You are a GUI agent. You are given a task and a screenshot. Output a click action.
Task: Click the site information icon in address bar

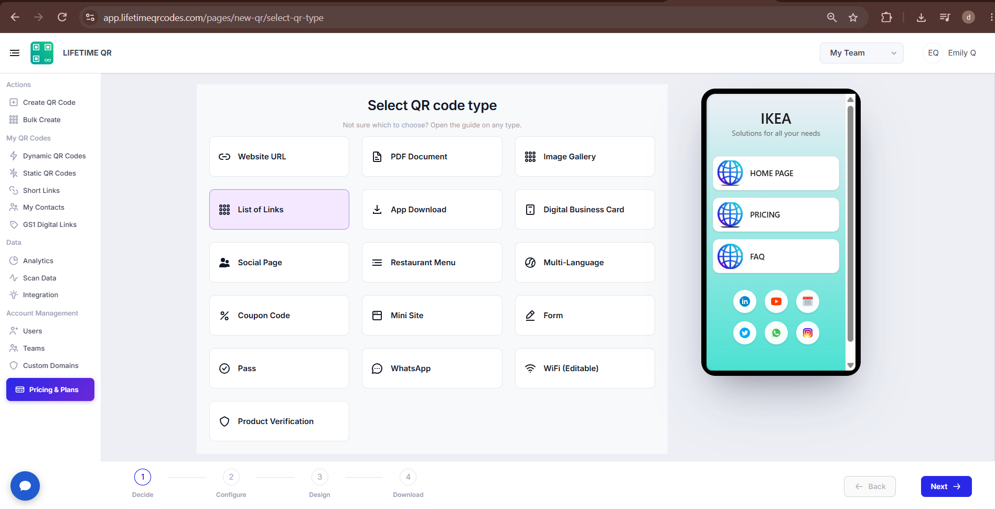[90, 17]
